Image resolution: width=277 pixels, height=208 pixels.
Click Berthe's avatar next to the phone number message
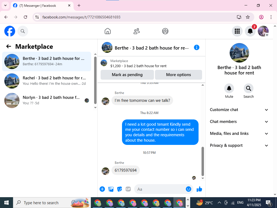click(105, 171)
